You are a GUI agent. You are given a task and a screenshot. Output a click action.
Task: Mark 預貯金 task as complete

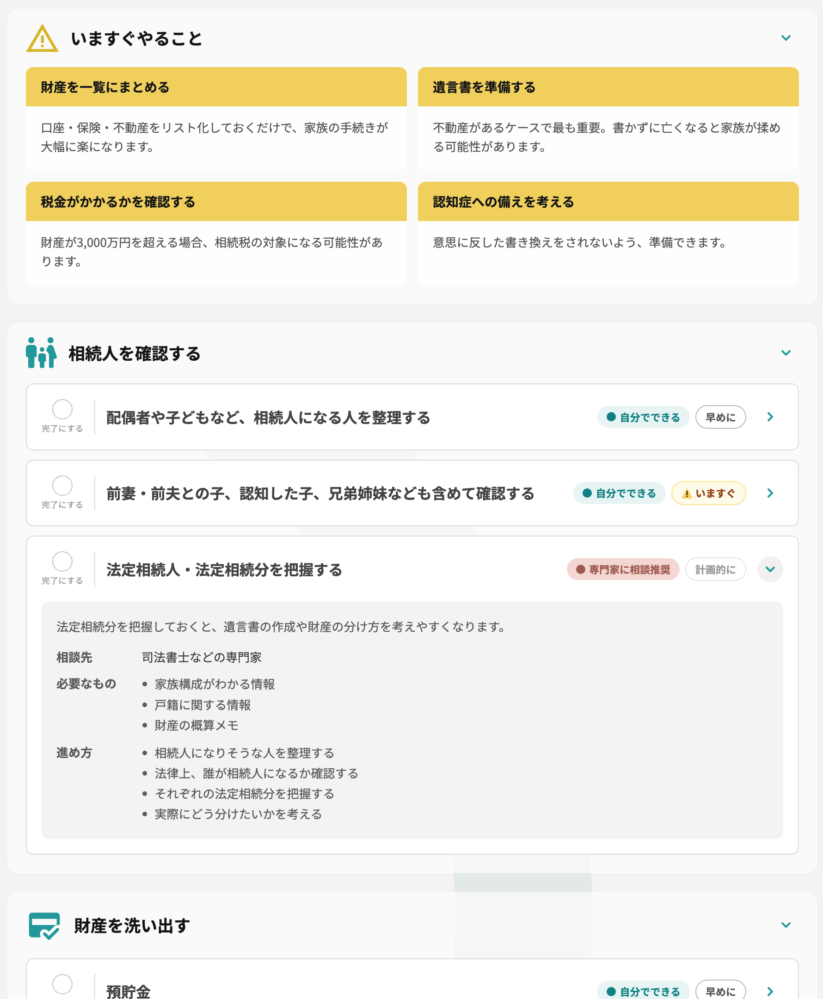click(x=62, y=984)
